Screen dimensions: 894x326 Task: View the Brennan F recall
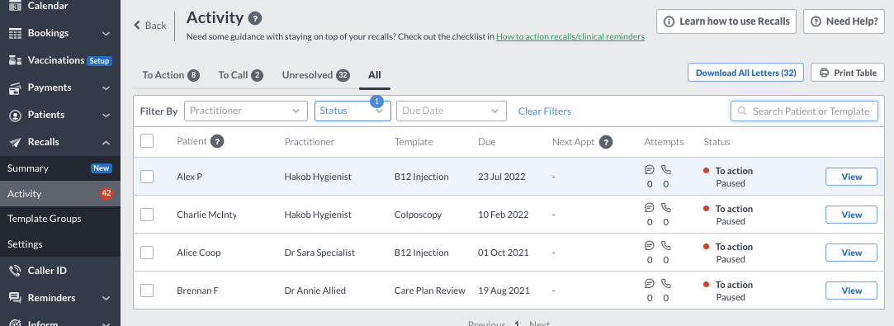tap(851, 291)
